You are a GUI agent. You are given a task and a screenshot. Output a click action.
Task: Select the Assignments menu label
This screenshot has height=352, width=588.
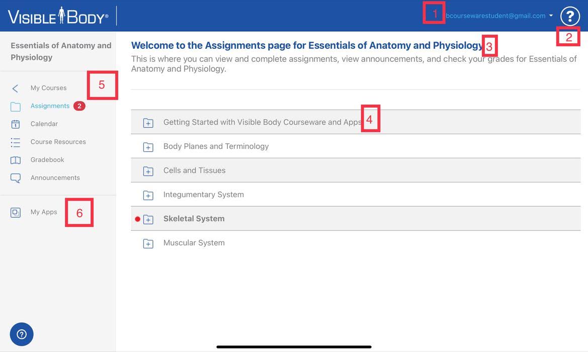(x=50, y=106)
